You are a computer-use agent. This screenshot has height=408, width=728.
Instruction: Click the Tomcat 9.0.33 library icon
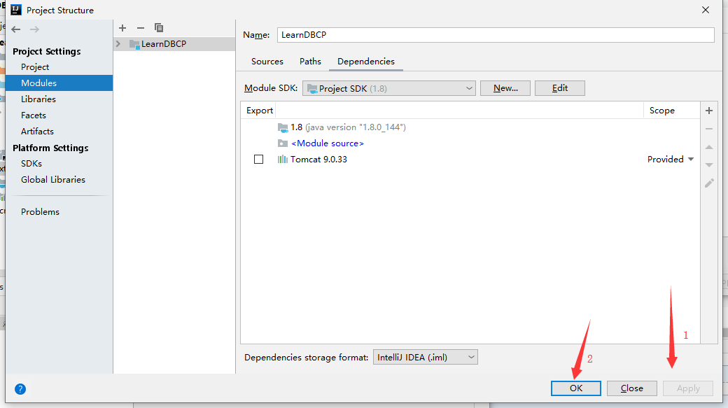[x=282, y=159]
